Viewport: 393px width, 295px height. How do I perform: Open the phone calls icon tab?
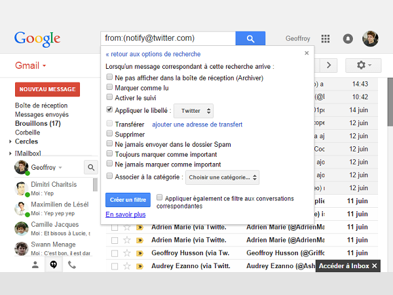pos(72,265)
